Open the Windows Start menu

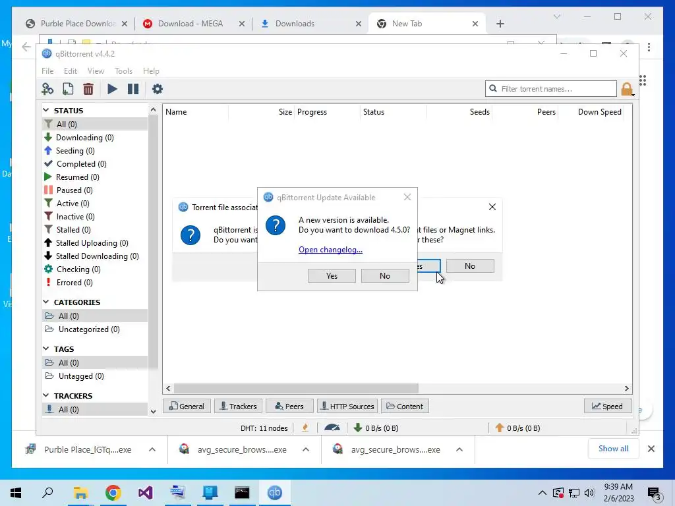[x=16, y=493]
